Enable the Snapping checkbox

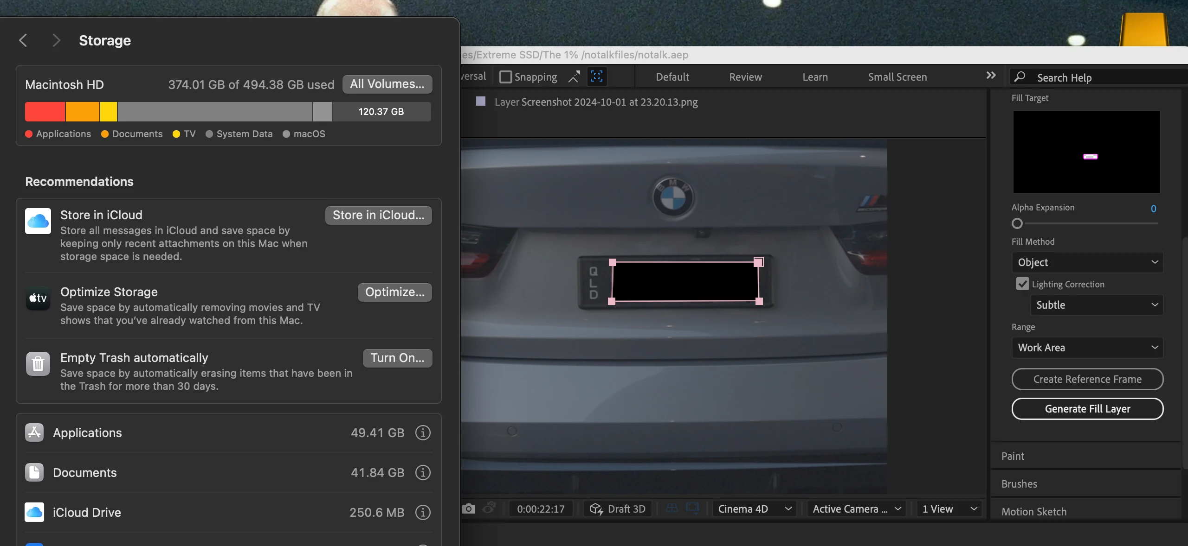tap(505, 77)
